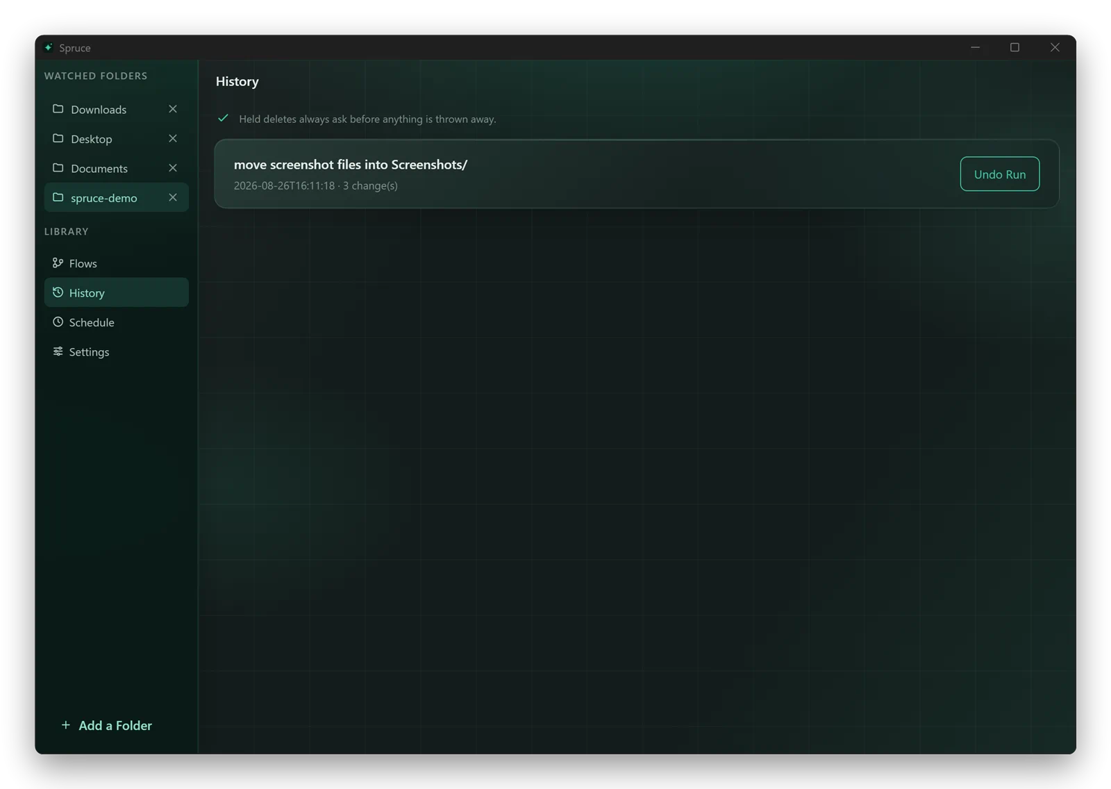Click the 'Held deletes always ask' notice text
The height and width of the screenshot is (789, 1111).
[367, 119]
